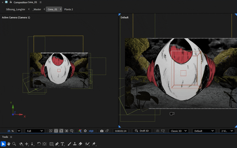Select the Zoom magnifier tool
Viewport: 237px width, 148px height.
[14, 144]
